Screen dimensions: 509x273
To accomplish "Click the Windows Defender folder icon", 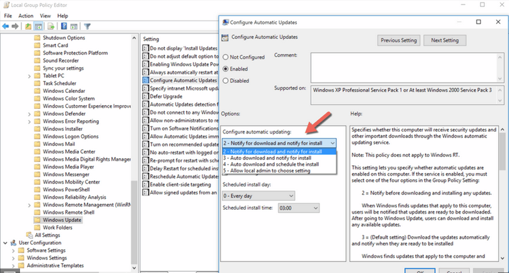I will [x=38, y=114].
